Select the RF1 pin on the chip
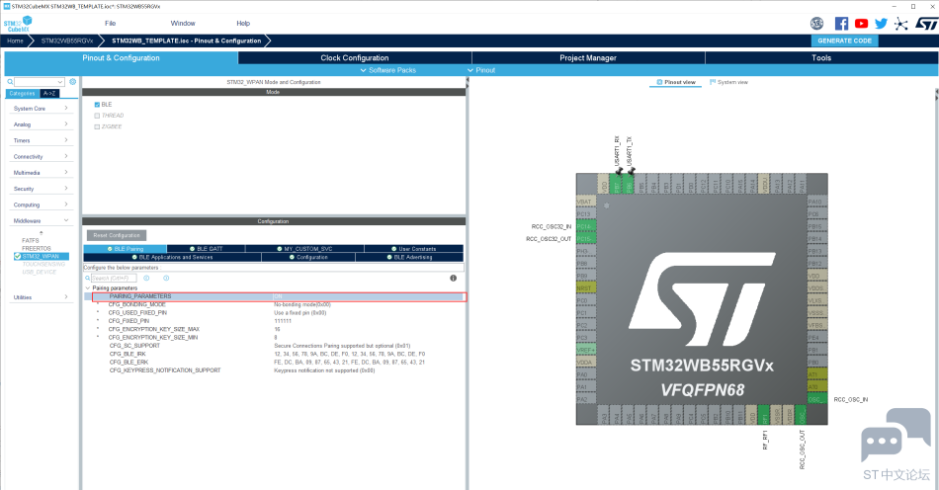 tap(763, 415)
